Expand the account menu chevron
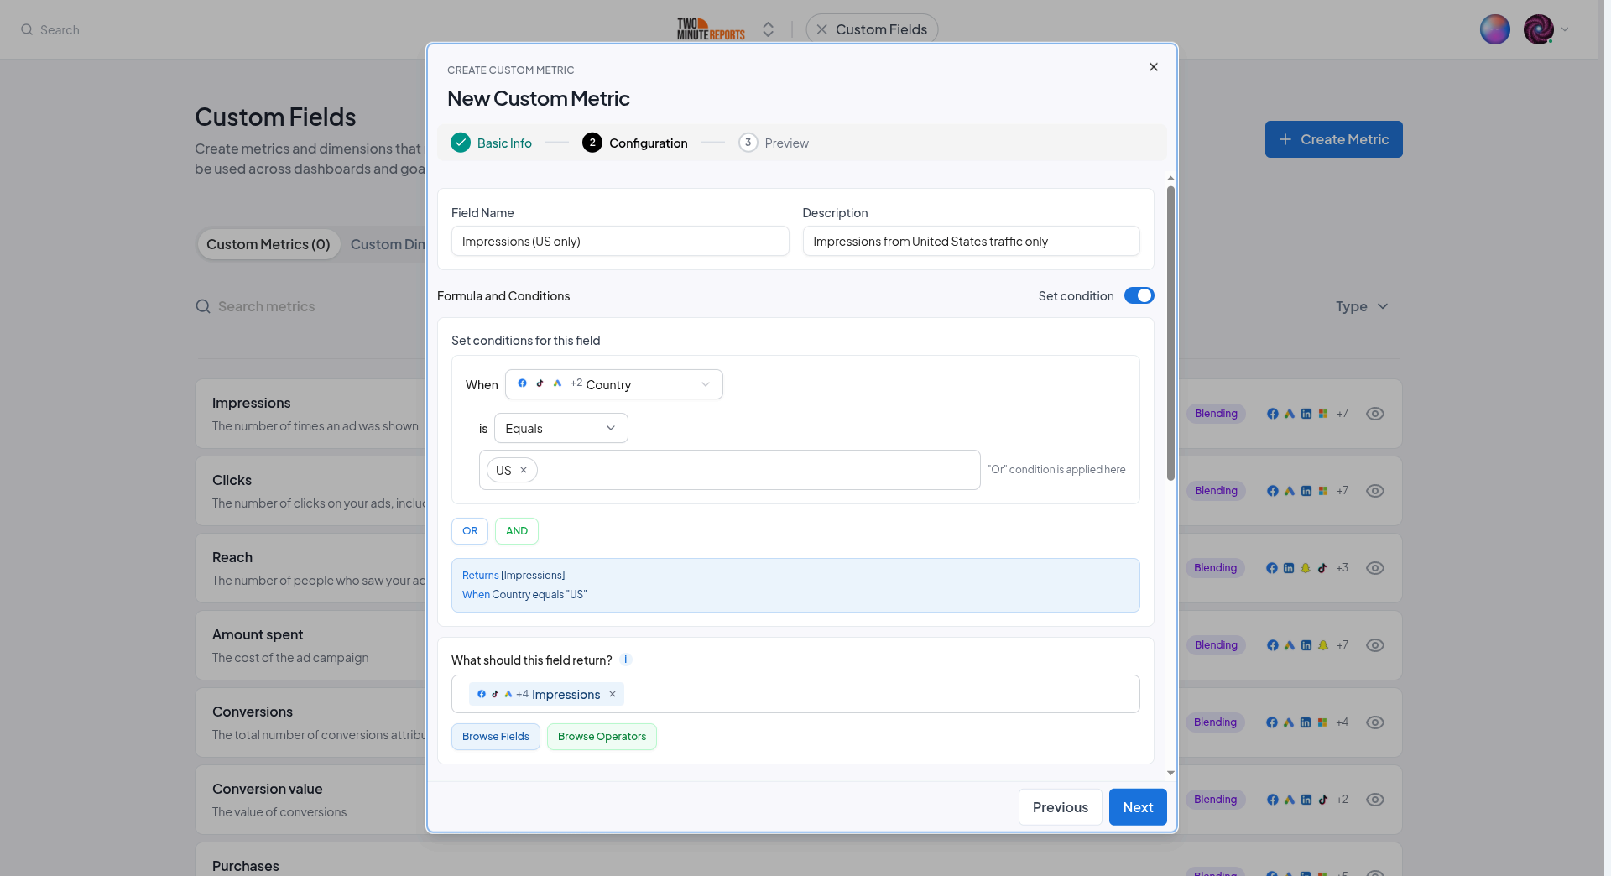This screenshot has width=1611, height=876. pyautogui.click(x=1565, y=29)
